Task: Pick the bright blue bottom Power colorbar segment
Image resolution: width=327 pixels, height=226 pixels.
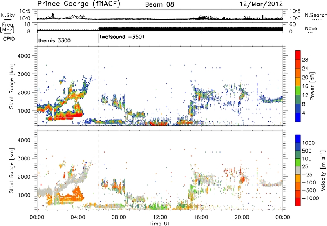Action: coord(298,117)
